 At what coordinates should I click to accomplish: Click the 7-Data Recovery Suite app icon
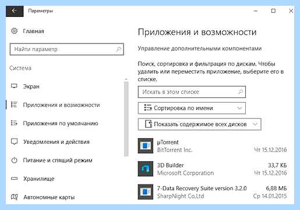click(146, 192)
